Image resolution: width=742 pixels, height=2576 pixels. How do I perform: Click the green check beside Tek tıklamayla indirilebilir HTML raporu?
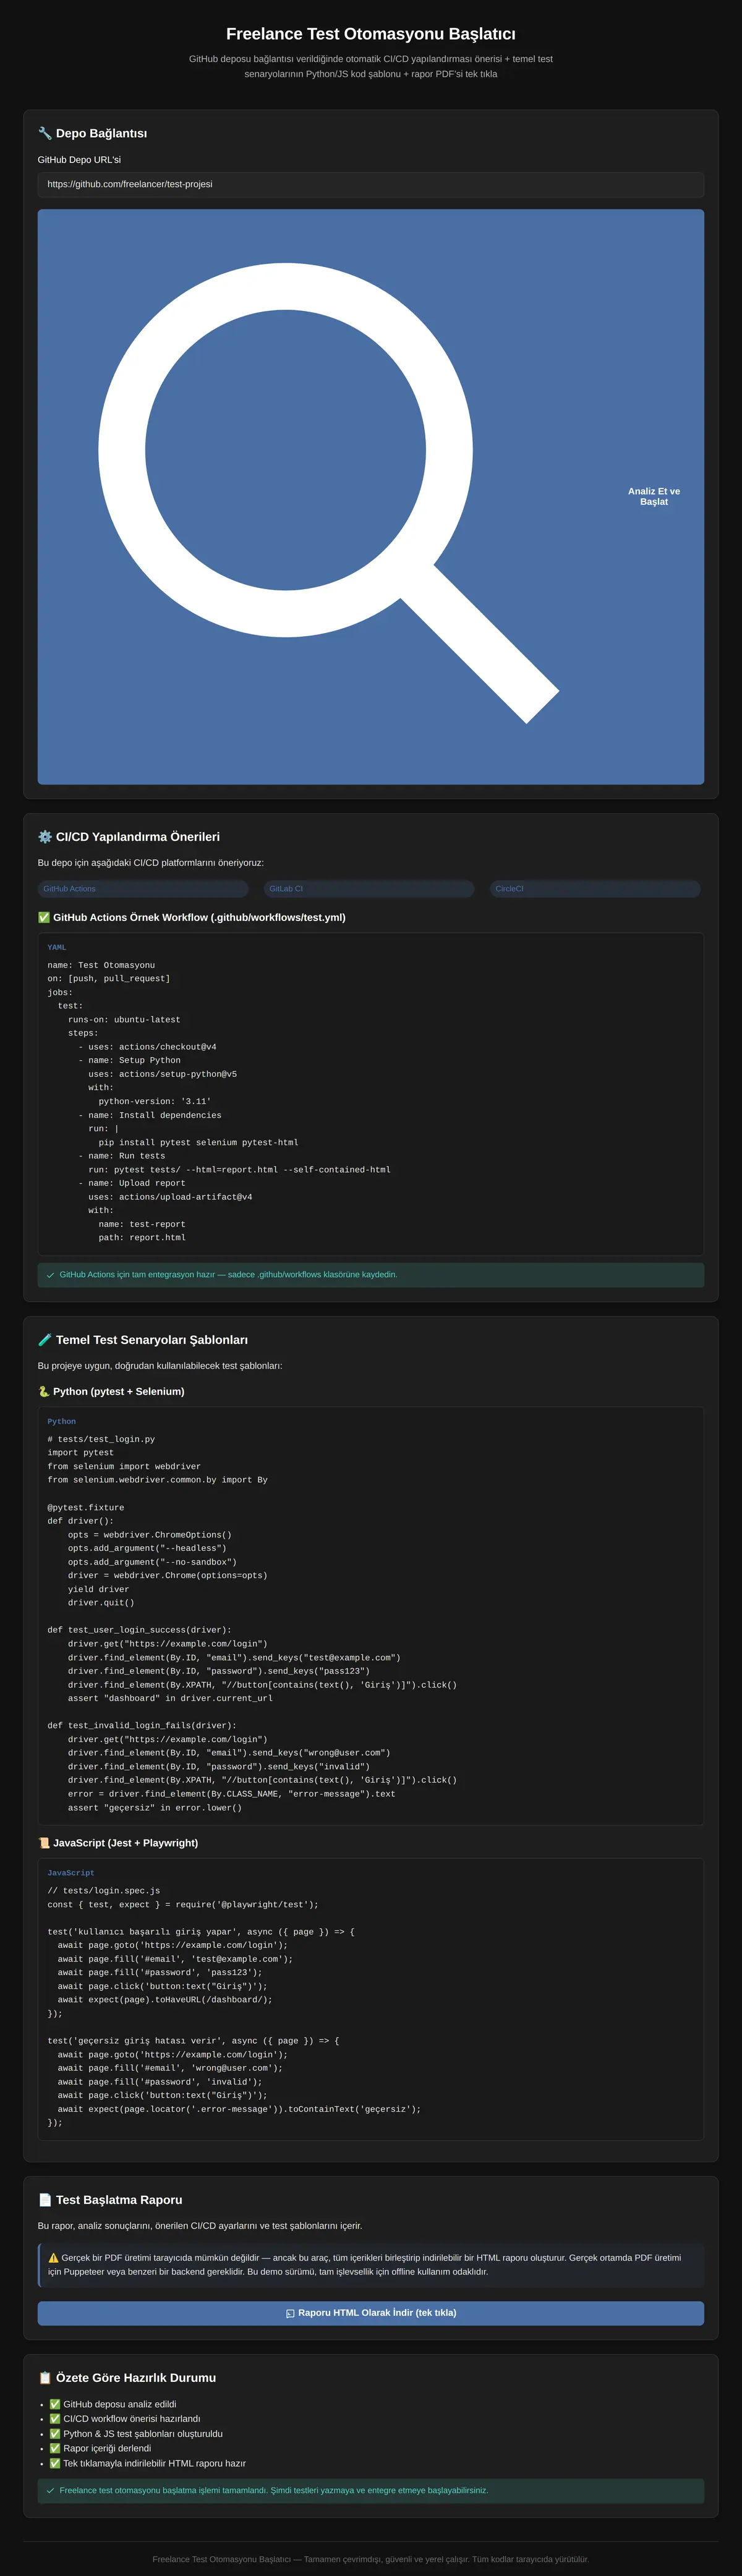click(55, 2464)
